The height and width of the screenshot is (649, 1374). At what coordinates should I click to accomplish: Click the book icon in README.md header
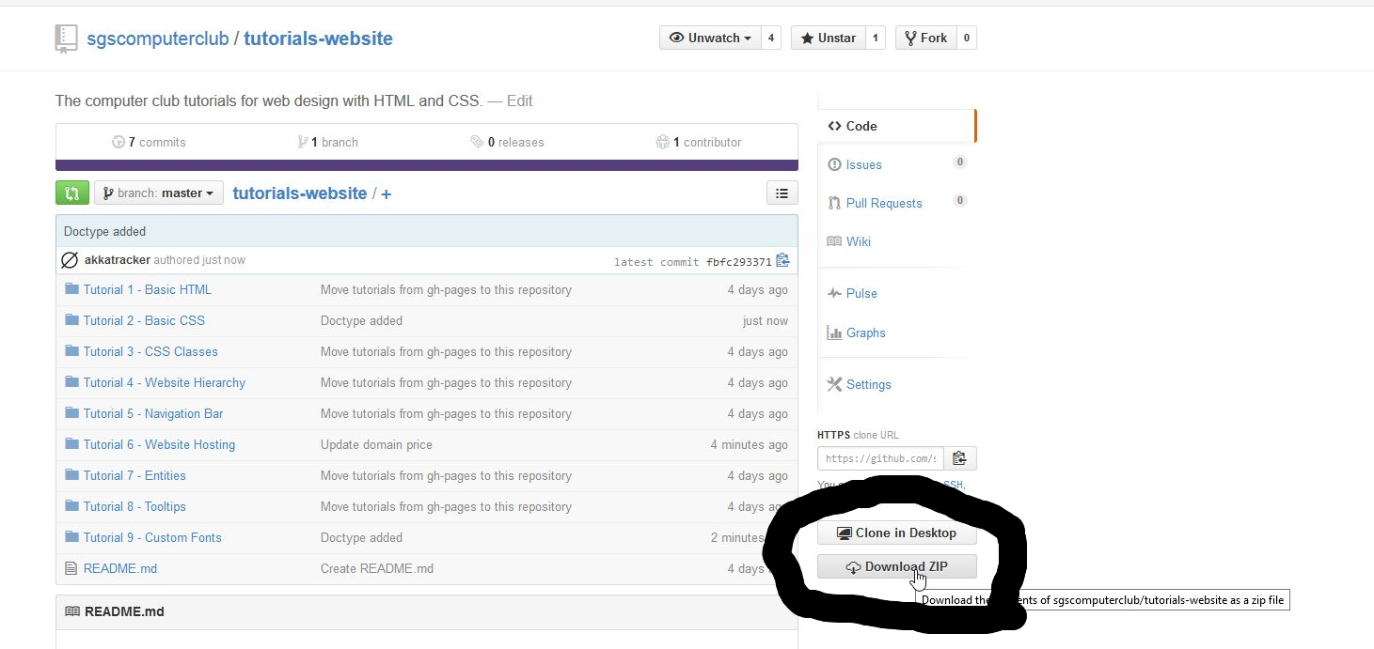(72, 611)
